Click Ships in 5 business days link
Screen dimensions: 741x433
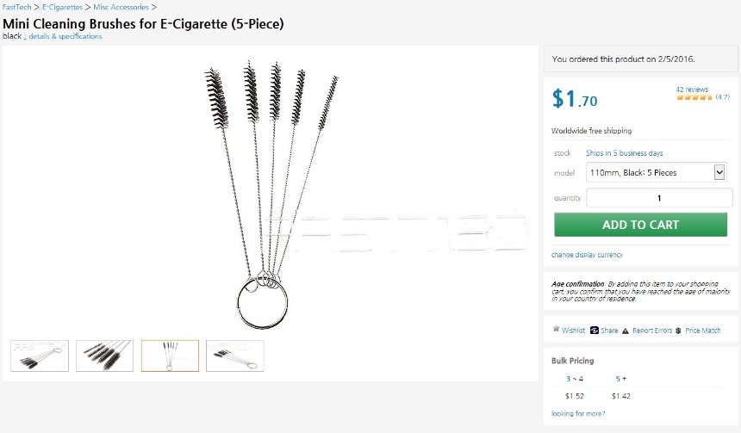(x=625, y=153)
